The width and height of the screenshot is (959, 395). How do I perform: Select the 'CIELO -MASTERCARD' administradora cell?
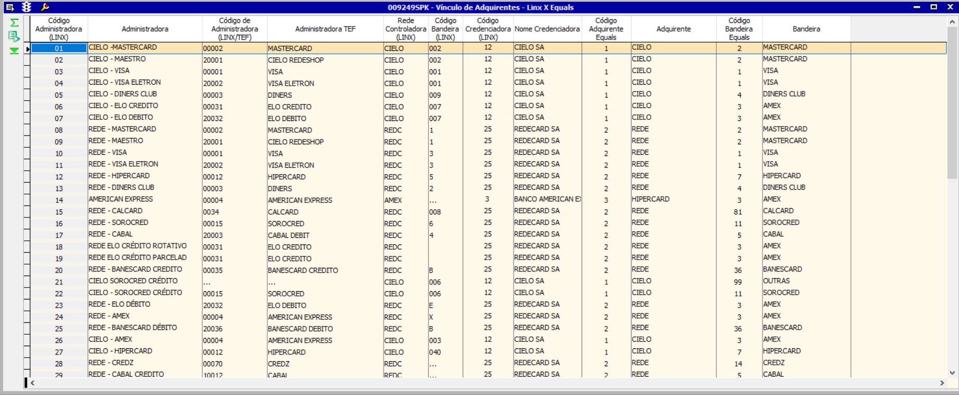145,48
